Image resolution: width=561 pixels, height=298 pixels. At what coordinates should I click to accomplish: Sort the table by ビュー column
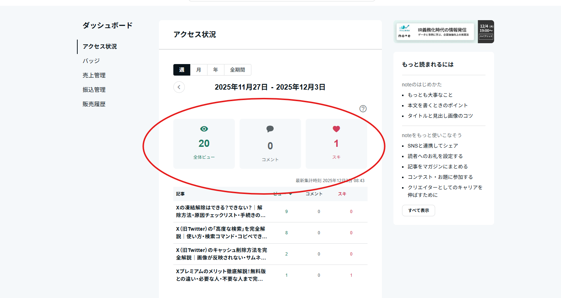282,194
